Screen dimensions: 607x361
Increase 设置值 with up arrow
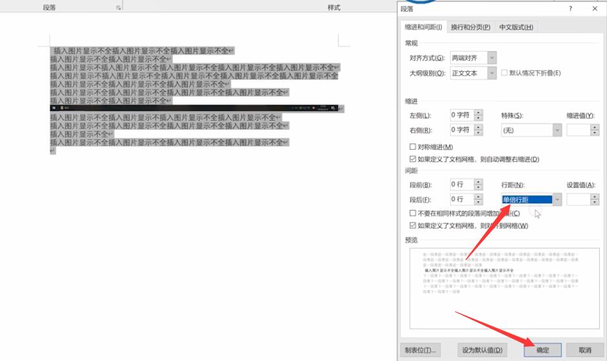pyautogui.click(x=595, y=196)
